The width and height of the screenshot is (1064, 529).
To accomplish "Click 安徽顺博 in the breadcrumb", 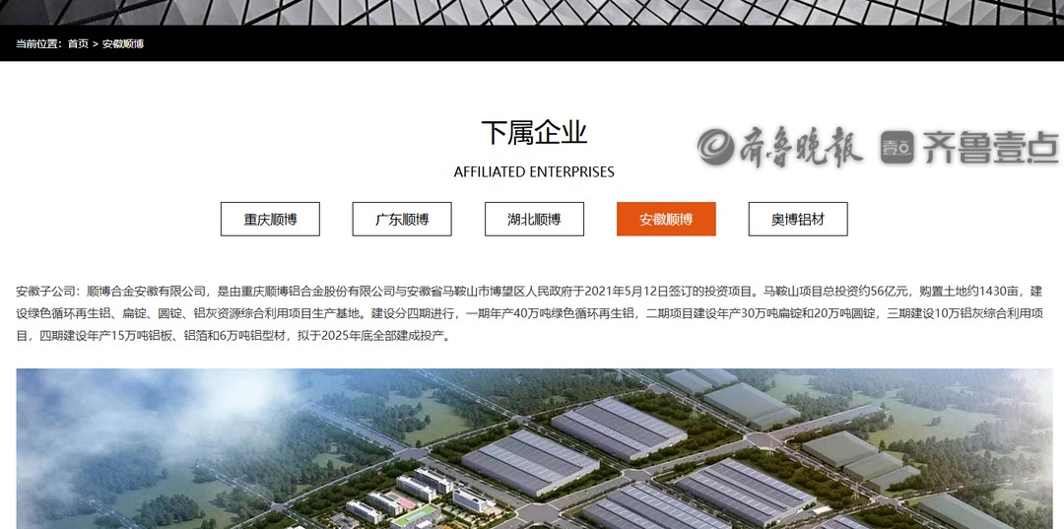I will pyautogui.click(x=123, y=44).
